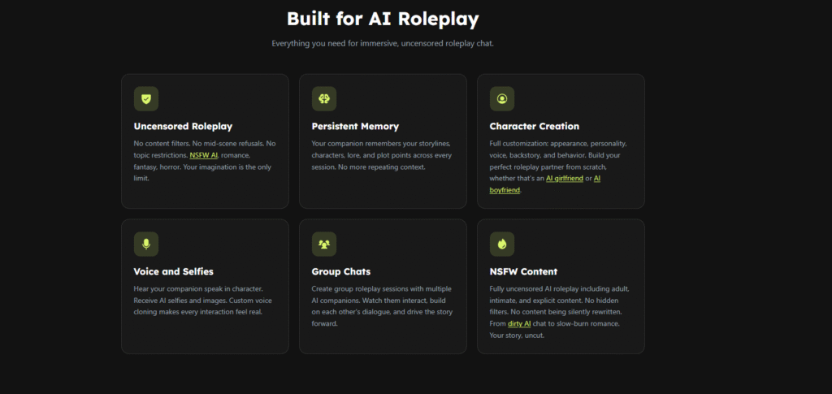Select the Persistent Memory card heading
Image resolution: width=832 pixels, height=394 pixels.
coord(355,126)
